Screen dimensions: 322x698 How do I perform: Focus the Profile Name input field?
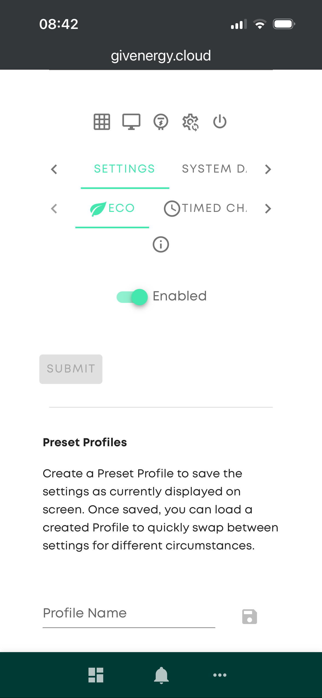point(129,613)
